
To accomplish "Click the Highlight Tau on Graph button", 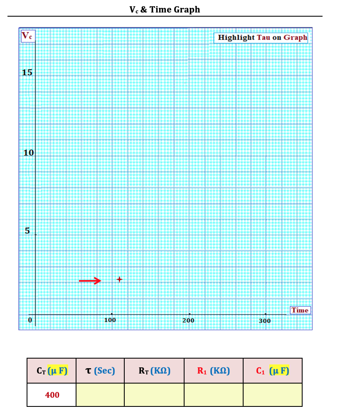I will click(x=261, y=37).
